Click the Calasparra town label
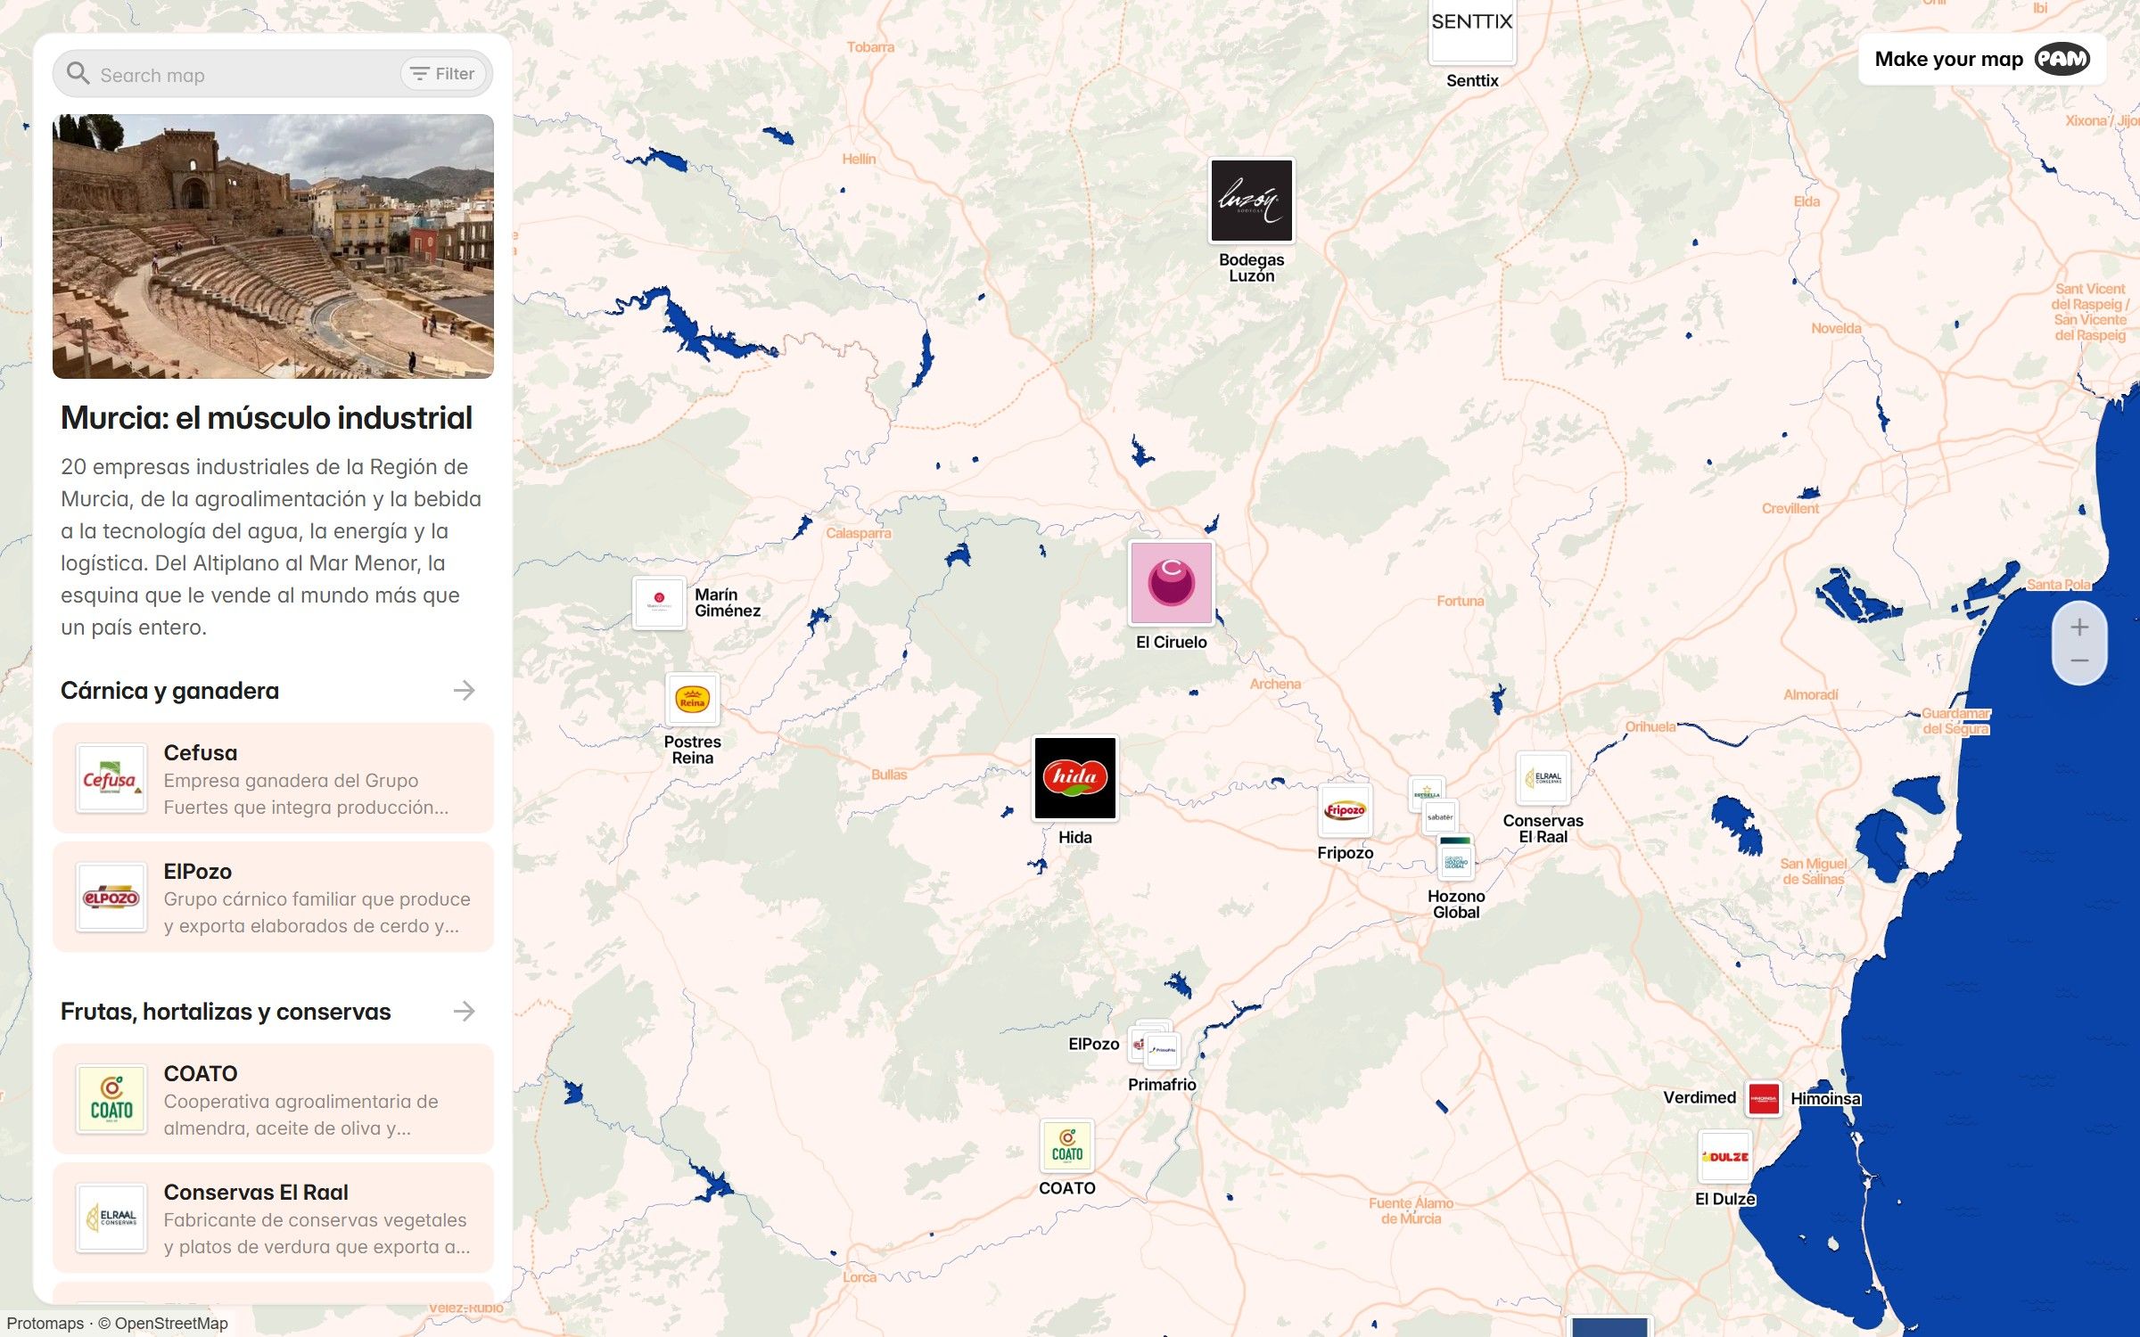 (858, 533)
